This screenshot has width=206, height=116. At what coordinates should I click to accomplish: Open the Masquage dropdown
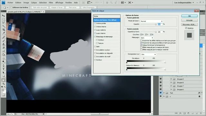[147, 38]
